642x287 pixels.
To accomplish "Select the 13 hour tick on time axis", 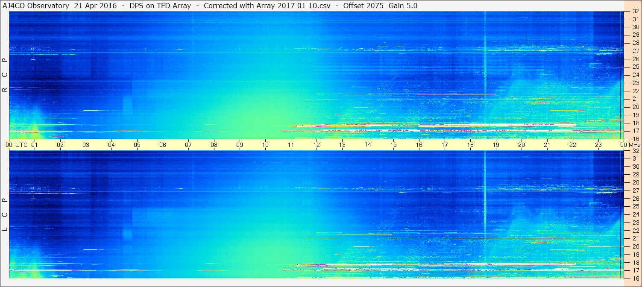I will 342,145.
